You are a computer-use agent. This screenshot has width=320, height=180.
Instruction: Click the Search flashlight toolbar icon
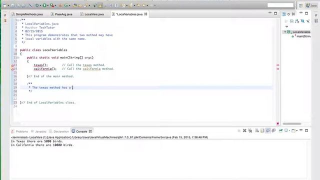click(x=85, y=5)
